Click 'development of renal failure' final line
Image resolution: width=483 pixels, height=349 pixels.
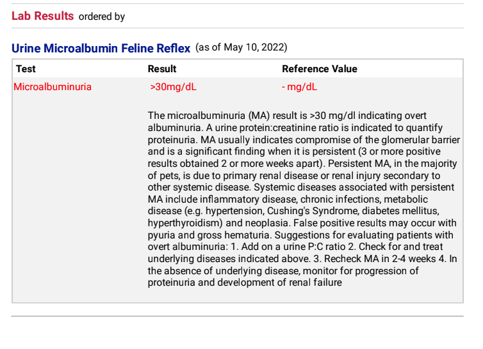(x=279, y=281)
